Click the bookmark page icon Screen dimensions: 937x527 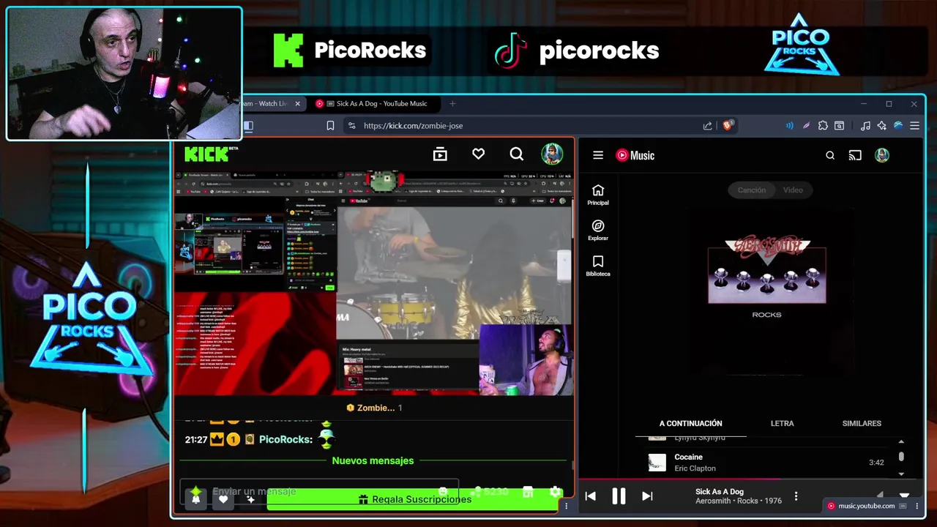[x=330, y=126]
